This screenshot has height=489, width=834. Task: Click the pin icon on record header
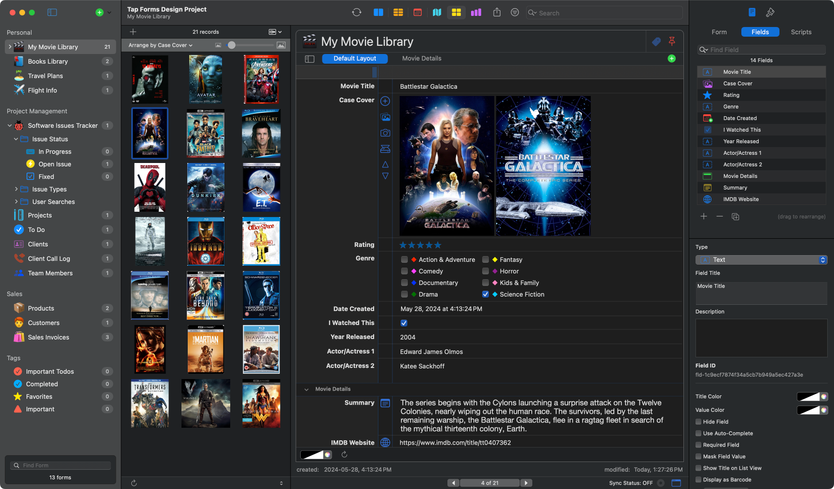671,41
